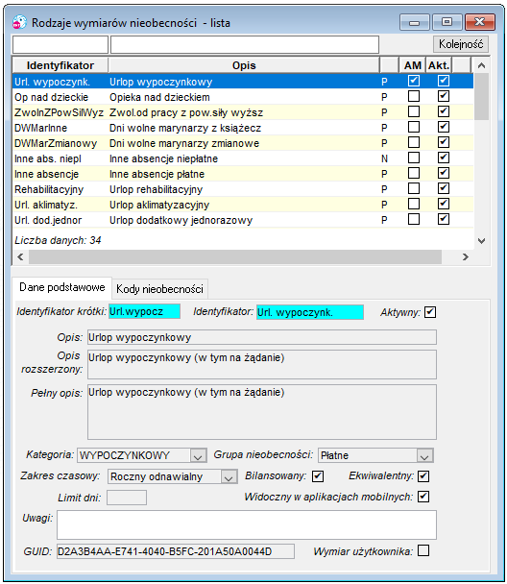Screen dimensions: 507x584
Task: Click the Opis field in the details form
Action: pyautogui.click(x=262, y=337)
